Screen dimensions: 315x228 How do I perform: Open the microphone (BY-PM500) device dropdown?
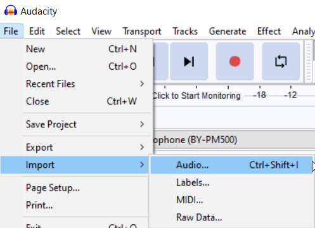click(x=234, y=140)
